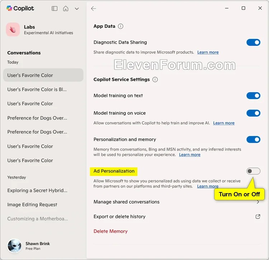
Task: Close the Copilot window
Action: 260,8
